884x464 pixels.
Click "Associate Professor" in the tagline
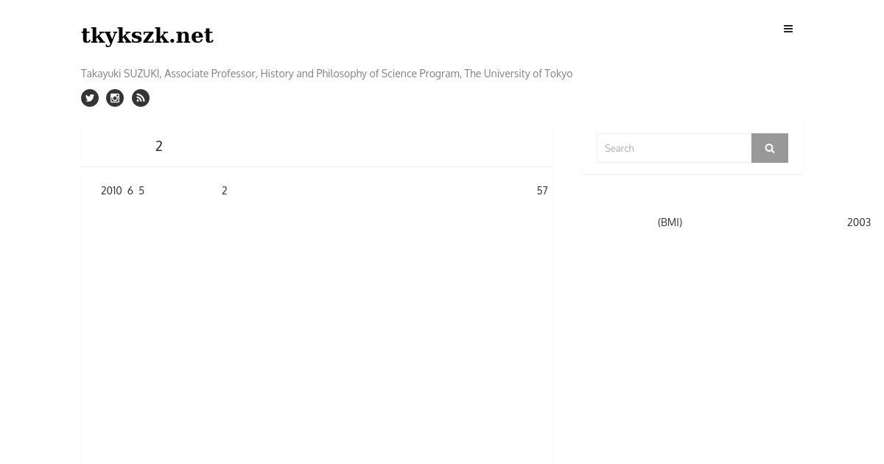(210, 74)
